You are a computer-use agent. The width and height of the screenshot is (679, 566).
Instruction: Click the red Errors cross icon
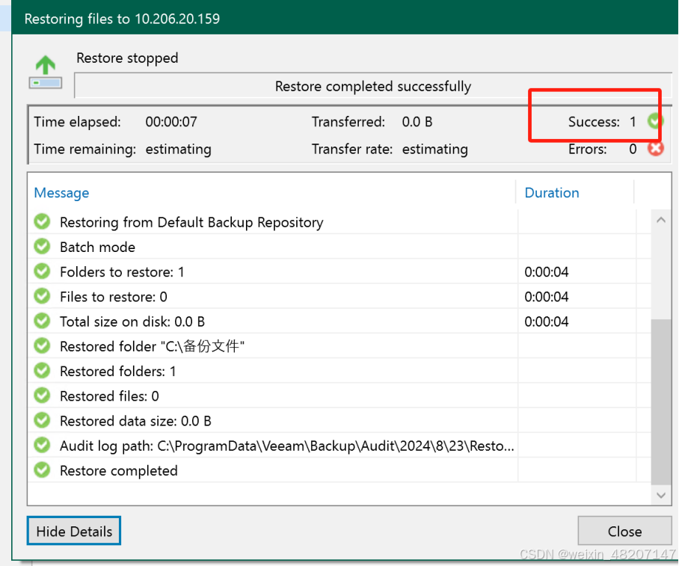[656, 149]
